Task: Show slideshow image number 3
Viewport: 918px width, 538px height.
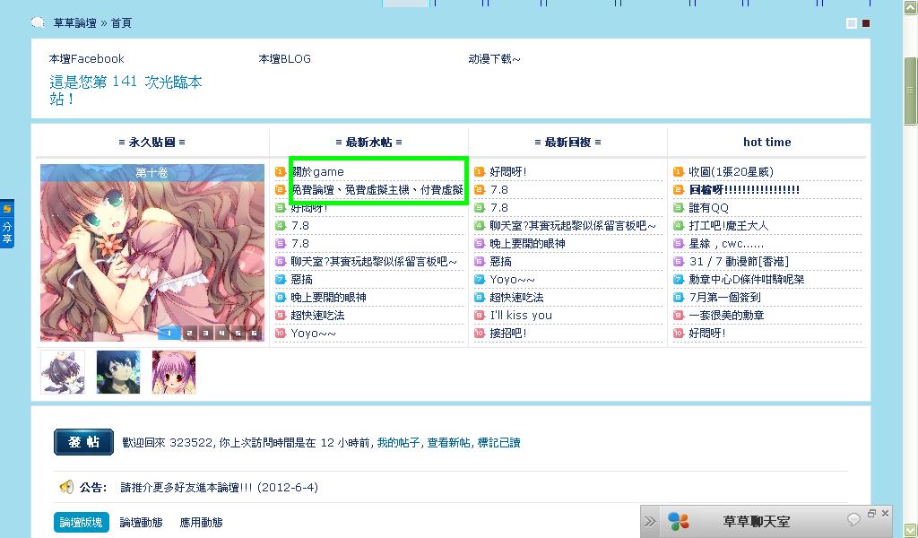Action: (x=205, y=333)
